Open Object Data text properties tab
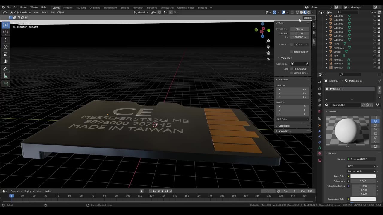 coord(320,148)
